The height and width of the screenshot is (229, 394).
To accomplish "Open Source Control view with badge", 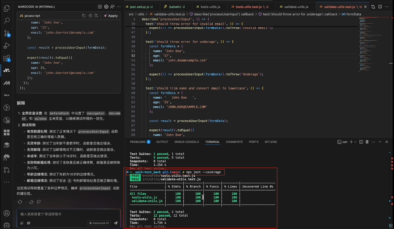I will coord(7,33).
